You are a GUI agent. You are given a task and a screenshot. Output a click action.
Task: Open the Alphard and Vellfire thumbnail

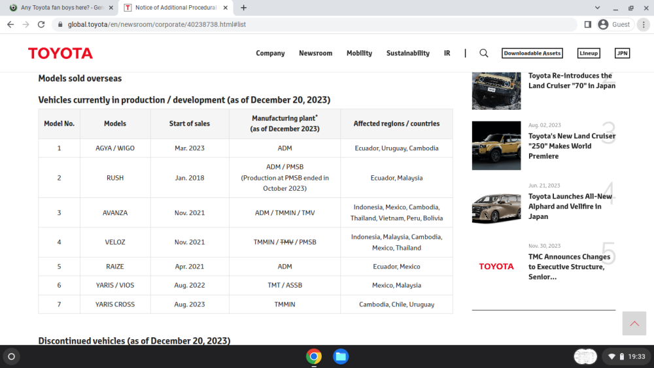tap(496, 208)
